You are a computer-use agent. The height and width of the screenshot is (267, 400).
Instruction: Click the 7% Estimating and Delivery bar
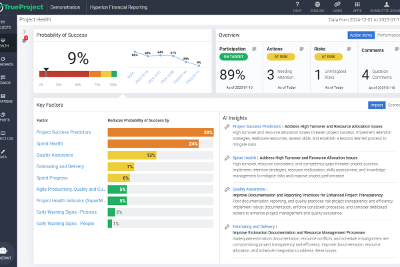[121, 167]
